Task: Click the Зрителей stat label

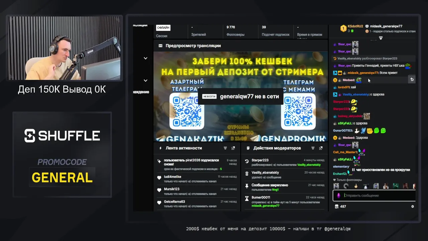Action: click(199, 34)
